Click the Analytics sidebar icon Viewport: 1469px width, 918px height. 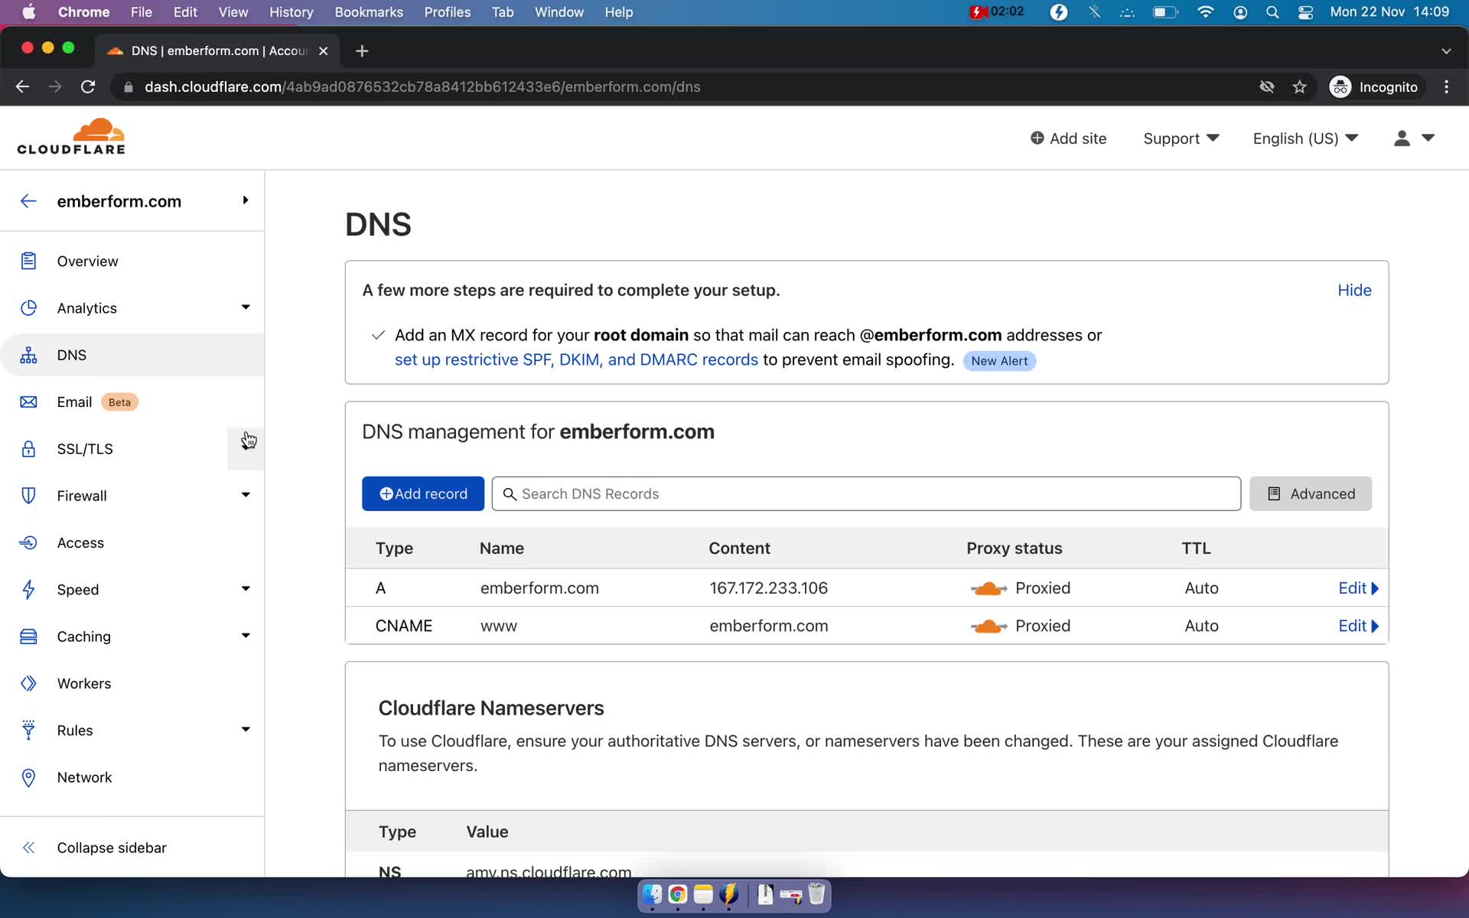28,307
